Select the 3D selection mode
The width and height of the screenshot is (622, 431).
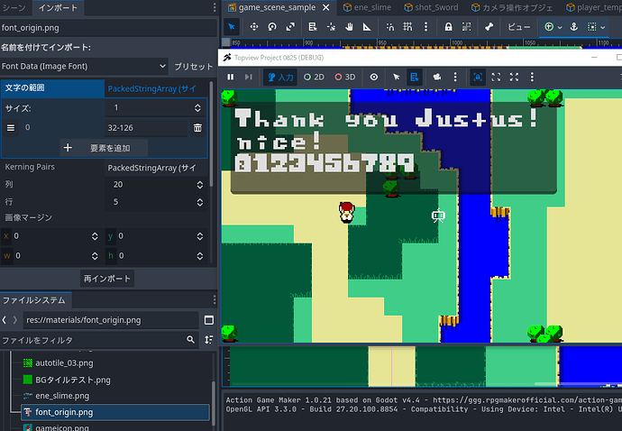pyautogui.click(x=345, y=77)
